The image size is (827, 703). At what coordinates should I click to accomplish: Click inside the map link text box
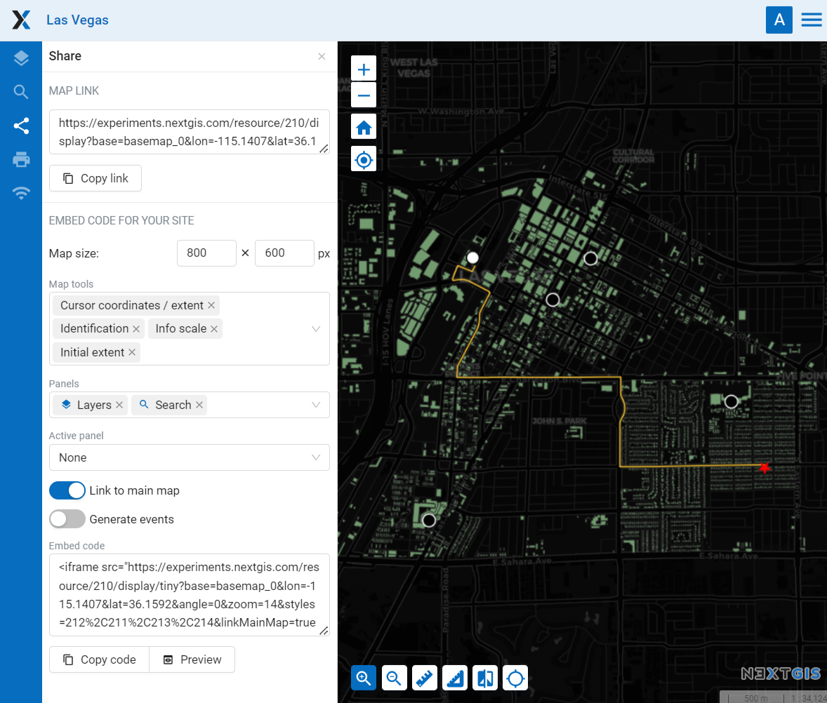pyautogui.click(x=190, y=132)
